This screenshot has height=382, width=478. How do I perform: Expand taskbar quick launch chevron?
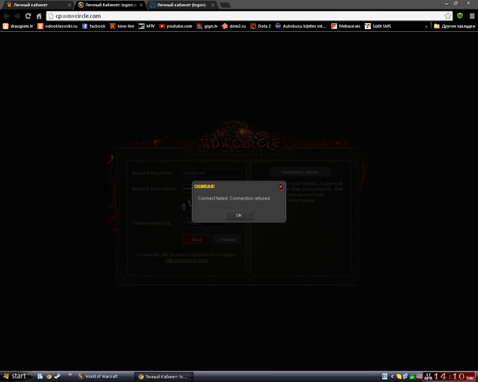point(70,375)
